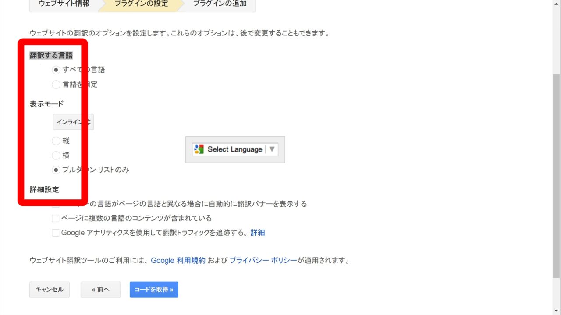
Task: Click the « 前へ back button
Action: (x=100, y=290)
